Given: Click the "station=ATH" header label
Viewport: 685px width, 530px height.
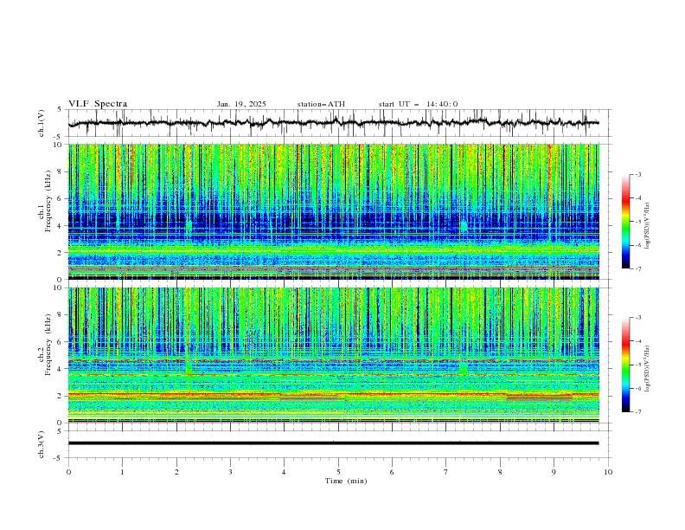Looking at the screenshot, I should (x=321, y=104).
